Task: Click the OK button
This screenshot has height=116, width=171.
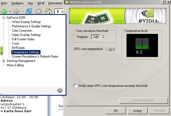Action: (116, 111)
